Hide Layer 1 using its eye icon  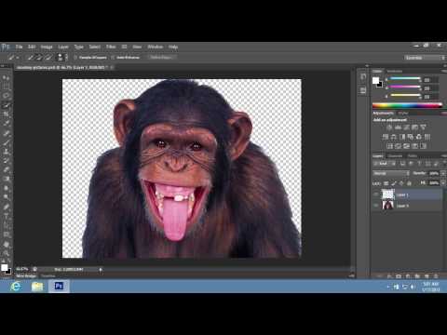376,194
